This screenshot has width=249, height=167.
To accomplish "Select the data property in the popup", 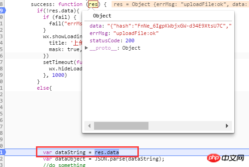I will (96, 26).
